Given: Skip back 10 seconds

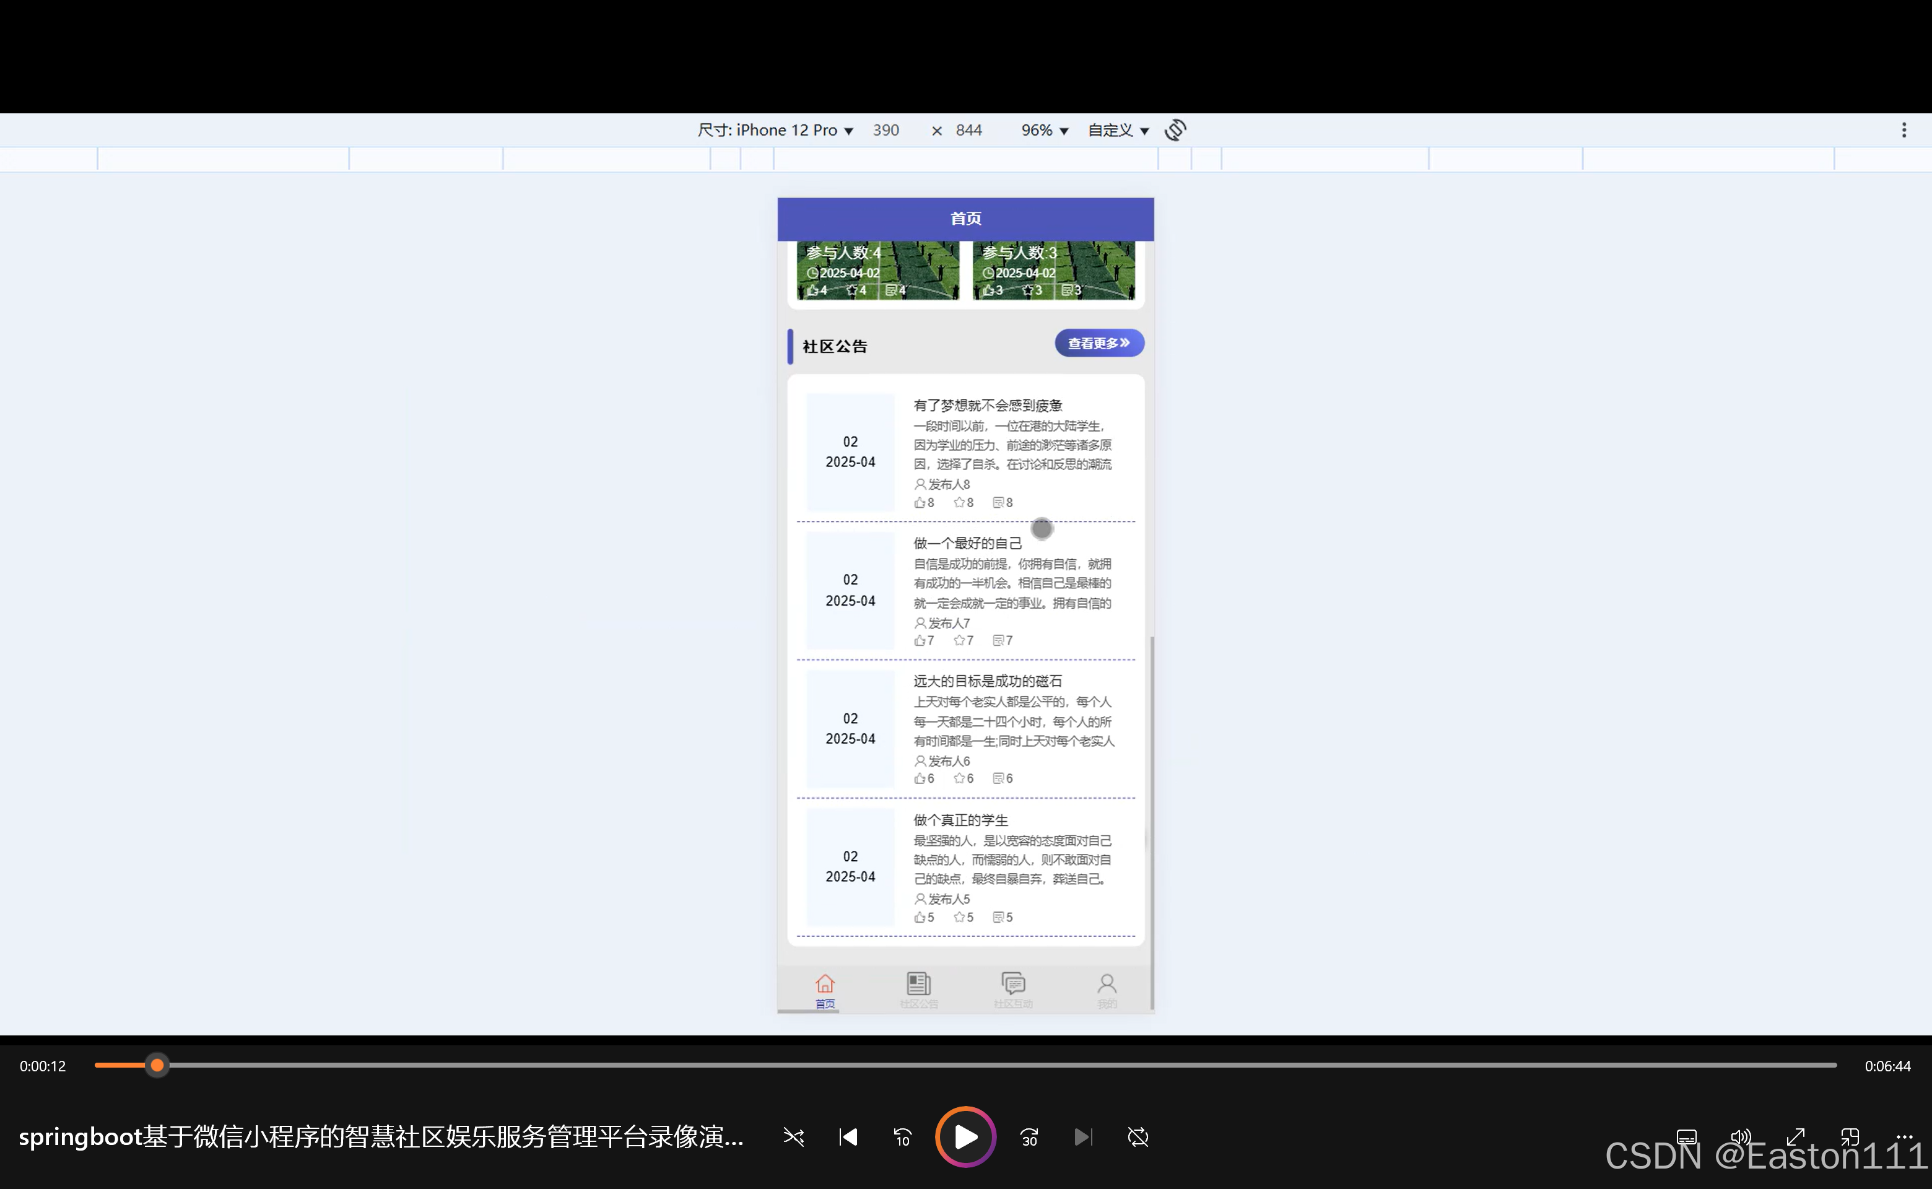Looking at the screenshot, I should pos(902,1137).
